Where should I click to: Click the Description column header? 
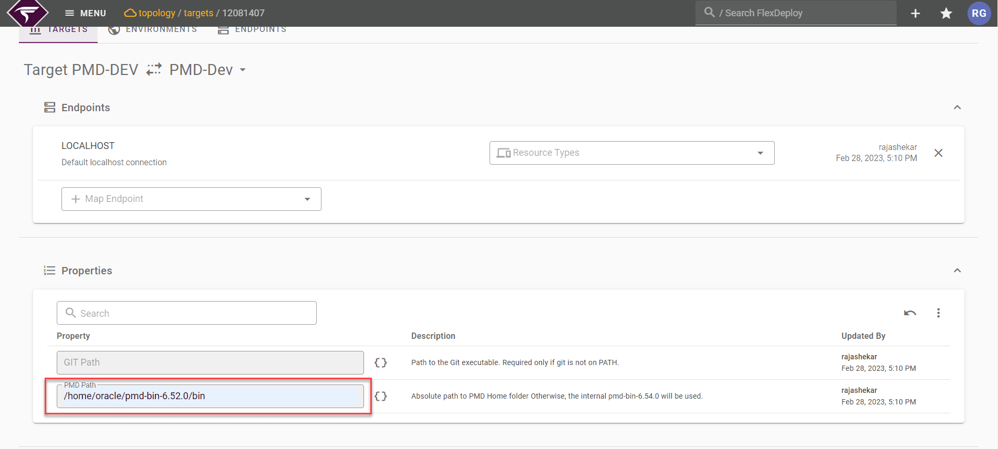point(433,336)
